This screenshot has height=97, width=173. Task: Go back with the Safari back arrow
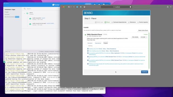point(74,7)
